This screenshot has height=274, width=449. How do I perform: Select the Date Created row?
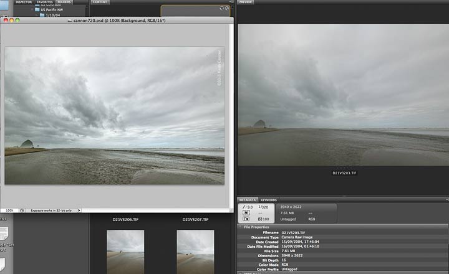(343, 242)
